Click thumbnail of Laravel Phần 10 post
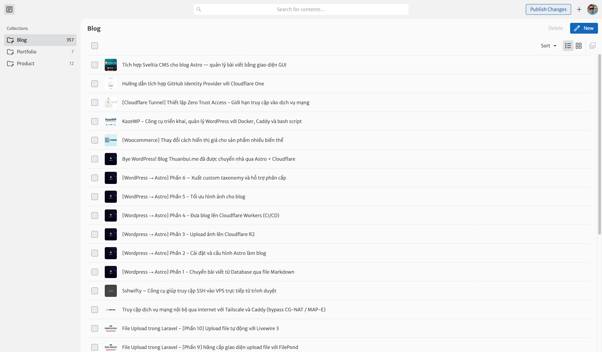 click(x=111, y=328)
